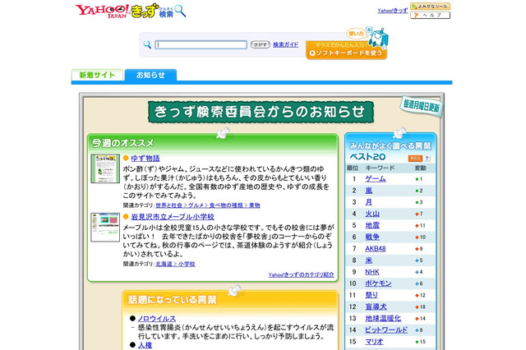Click the ソフトキーボードを使う orange button

pyautogui.click(x=346, y=51)
